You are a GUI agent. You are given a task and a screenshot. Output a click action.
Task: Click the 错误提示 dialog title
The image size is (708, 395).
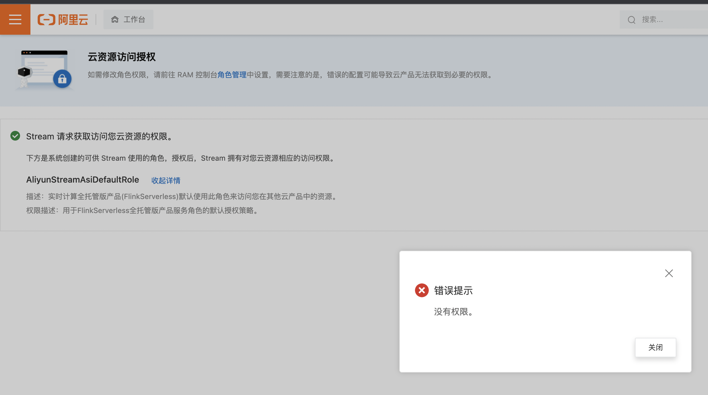[453, 291]
